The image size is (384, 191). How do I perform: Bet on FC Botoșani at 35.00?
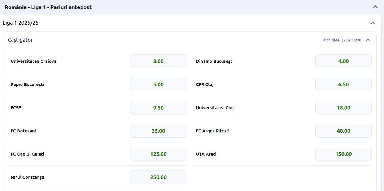(158, 131)
